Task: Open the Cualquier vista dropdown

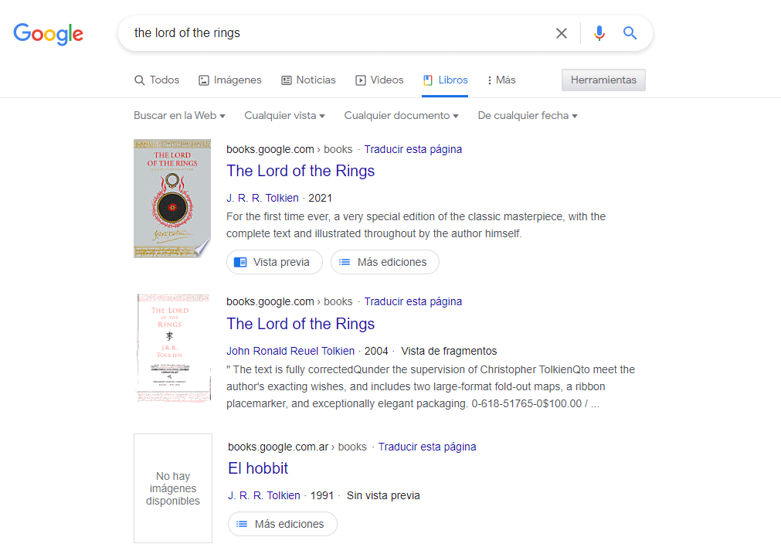Action: click(284, 115)
